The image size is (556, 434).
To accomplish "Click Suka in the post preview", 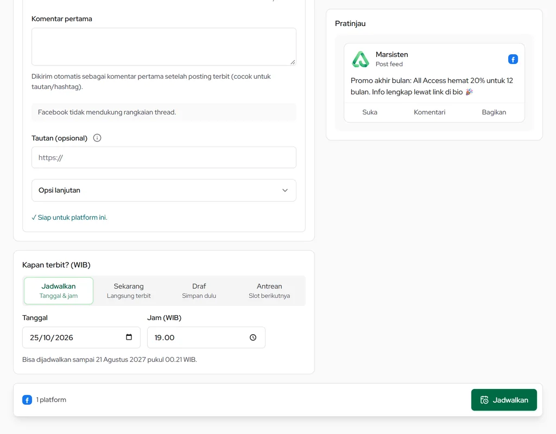I will 369,112.
